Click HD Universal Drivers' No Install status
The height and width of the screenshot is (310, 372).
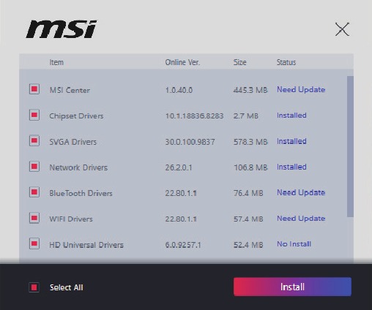(294, 244)
